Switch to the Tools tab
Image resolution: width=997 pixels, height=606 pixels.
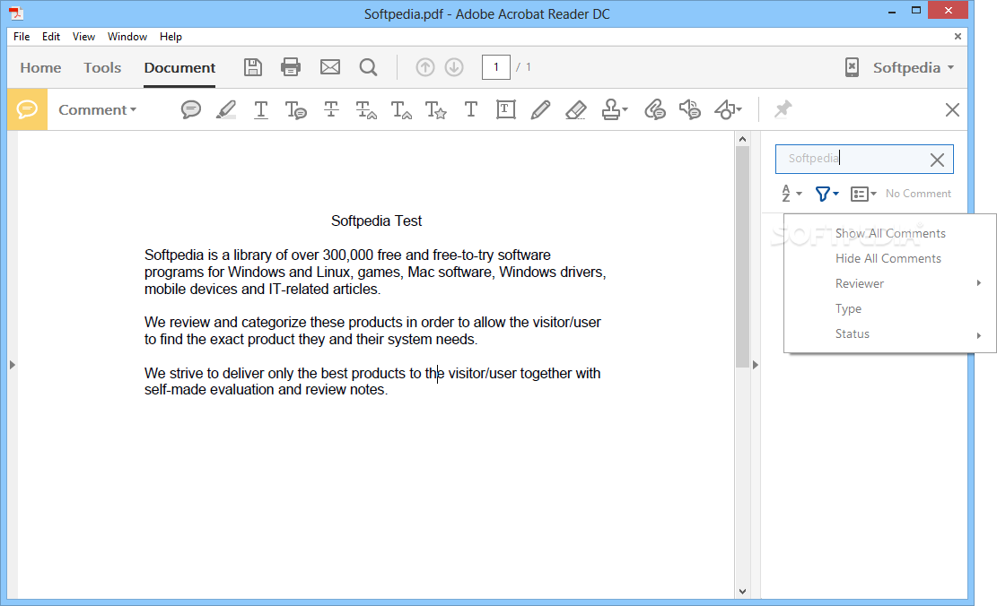click(102, 67)
